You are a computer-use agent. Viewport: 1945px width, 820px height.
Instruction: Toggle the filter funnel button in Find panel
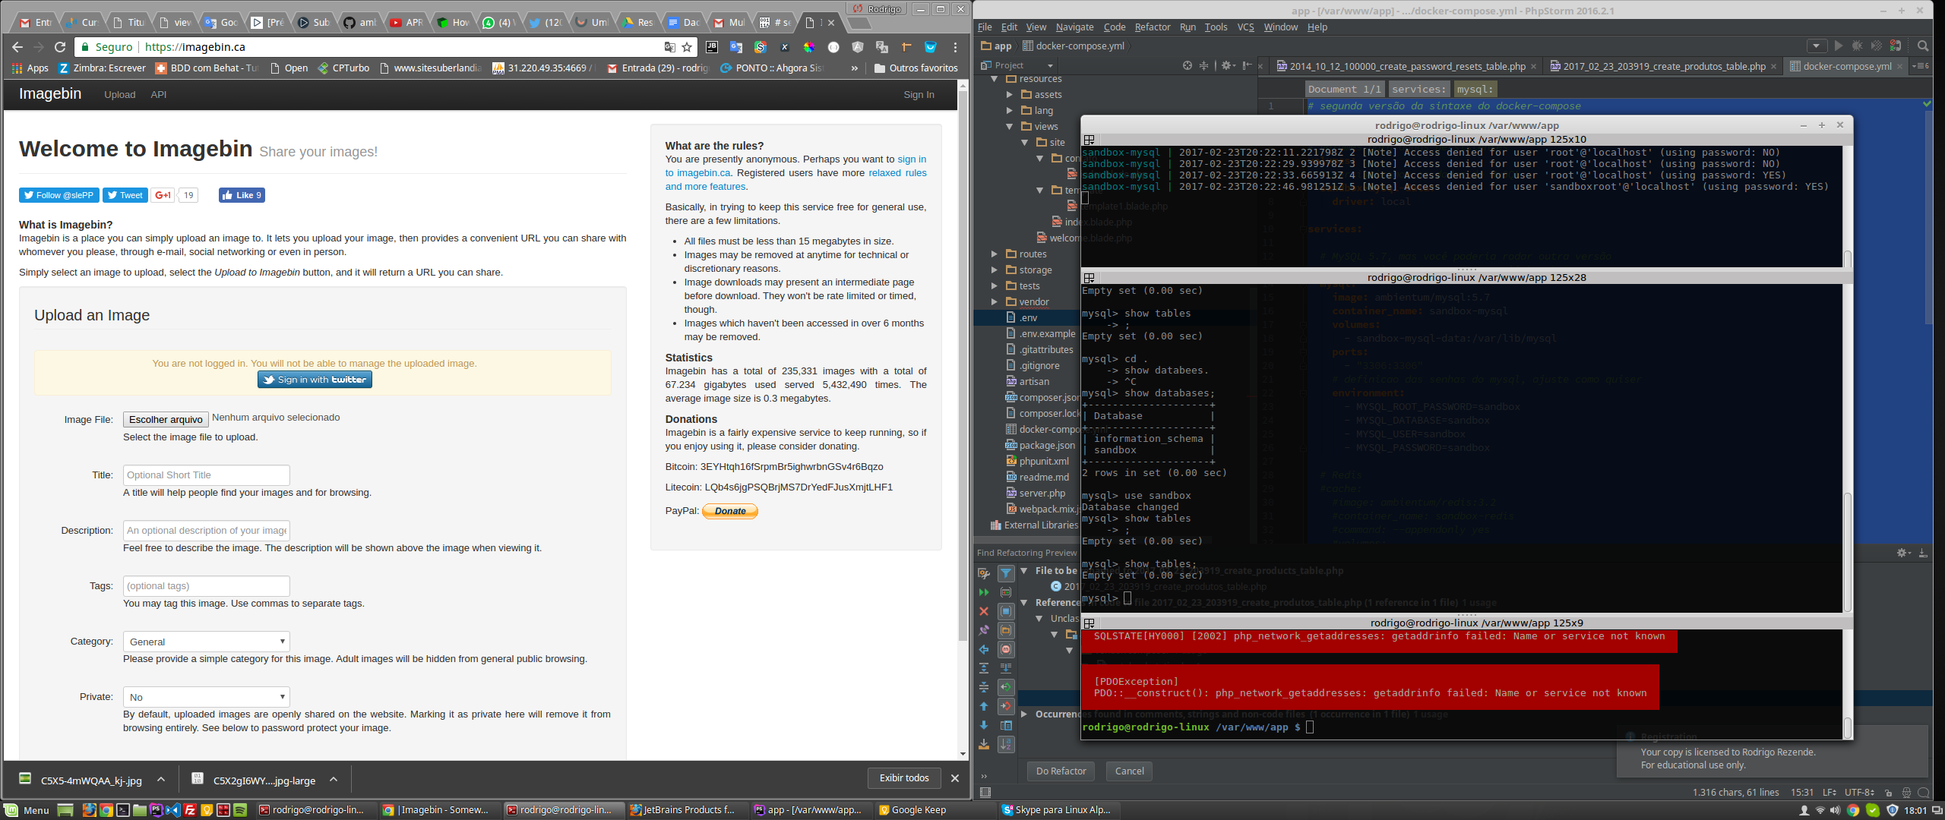(x=1006, y=574)
